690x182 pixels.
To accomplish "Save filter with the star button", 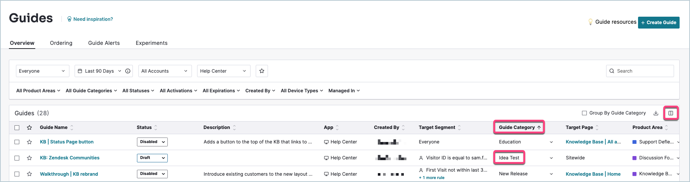I will (262, 71).
